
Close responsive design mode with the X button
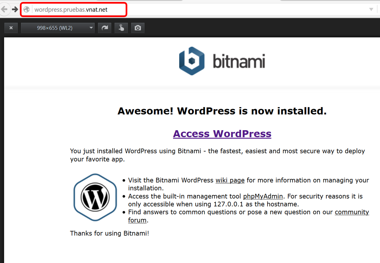11,28
